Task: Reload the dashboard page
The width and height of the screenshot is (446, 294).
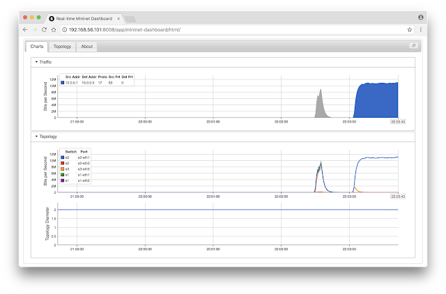Action: pos(44,29)
